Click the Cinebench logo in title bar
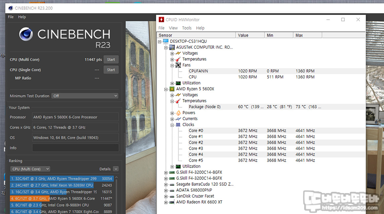 11,8
